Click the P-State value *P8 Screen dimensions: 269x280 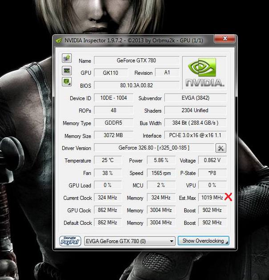[x=212, y=173]
